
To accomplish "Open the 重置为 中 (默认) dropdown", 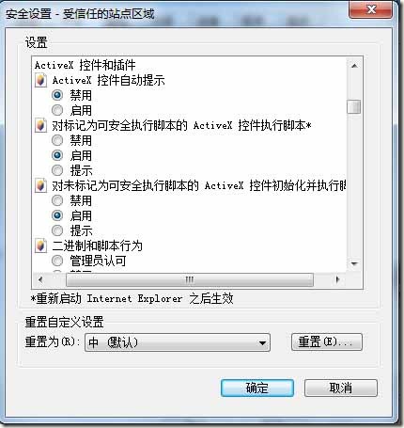I will [178, 342].
